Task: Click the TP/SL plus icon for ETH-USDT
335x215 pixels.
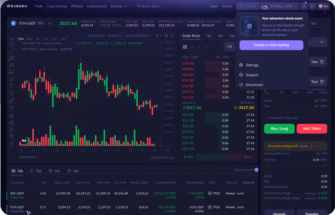Action: pos(210,207)
